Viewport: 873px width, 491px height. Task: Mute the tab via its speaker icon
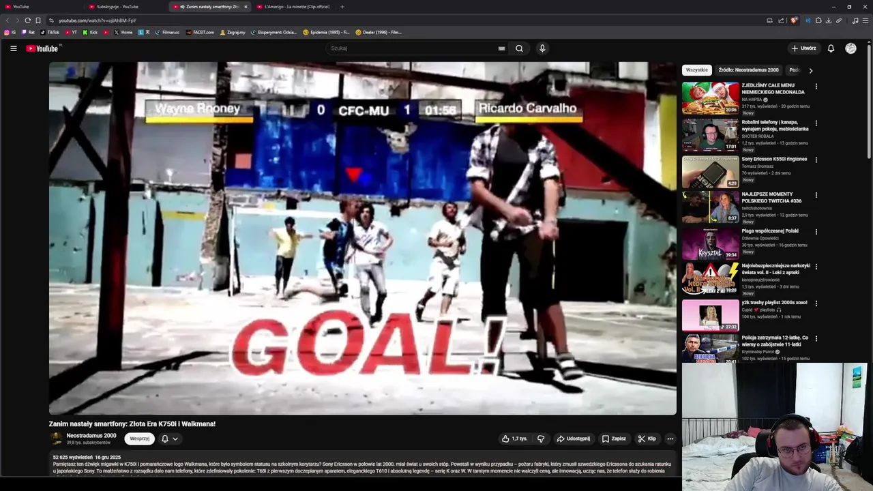182,7
